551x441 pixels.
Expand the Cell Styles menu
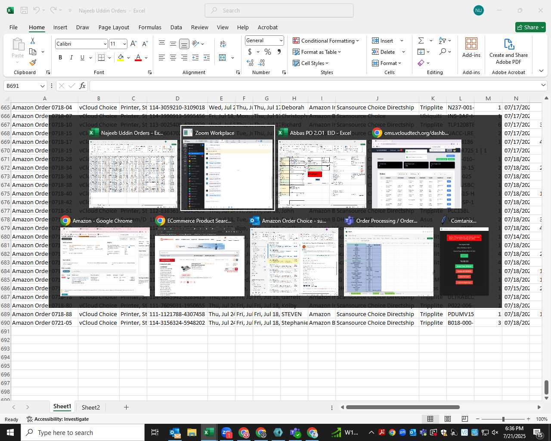310,63
